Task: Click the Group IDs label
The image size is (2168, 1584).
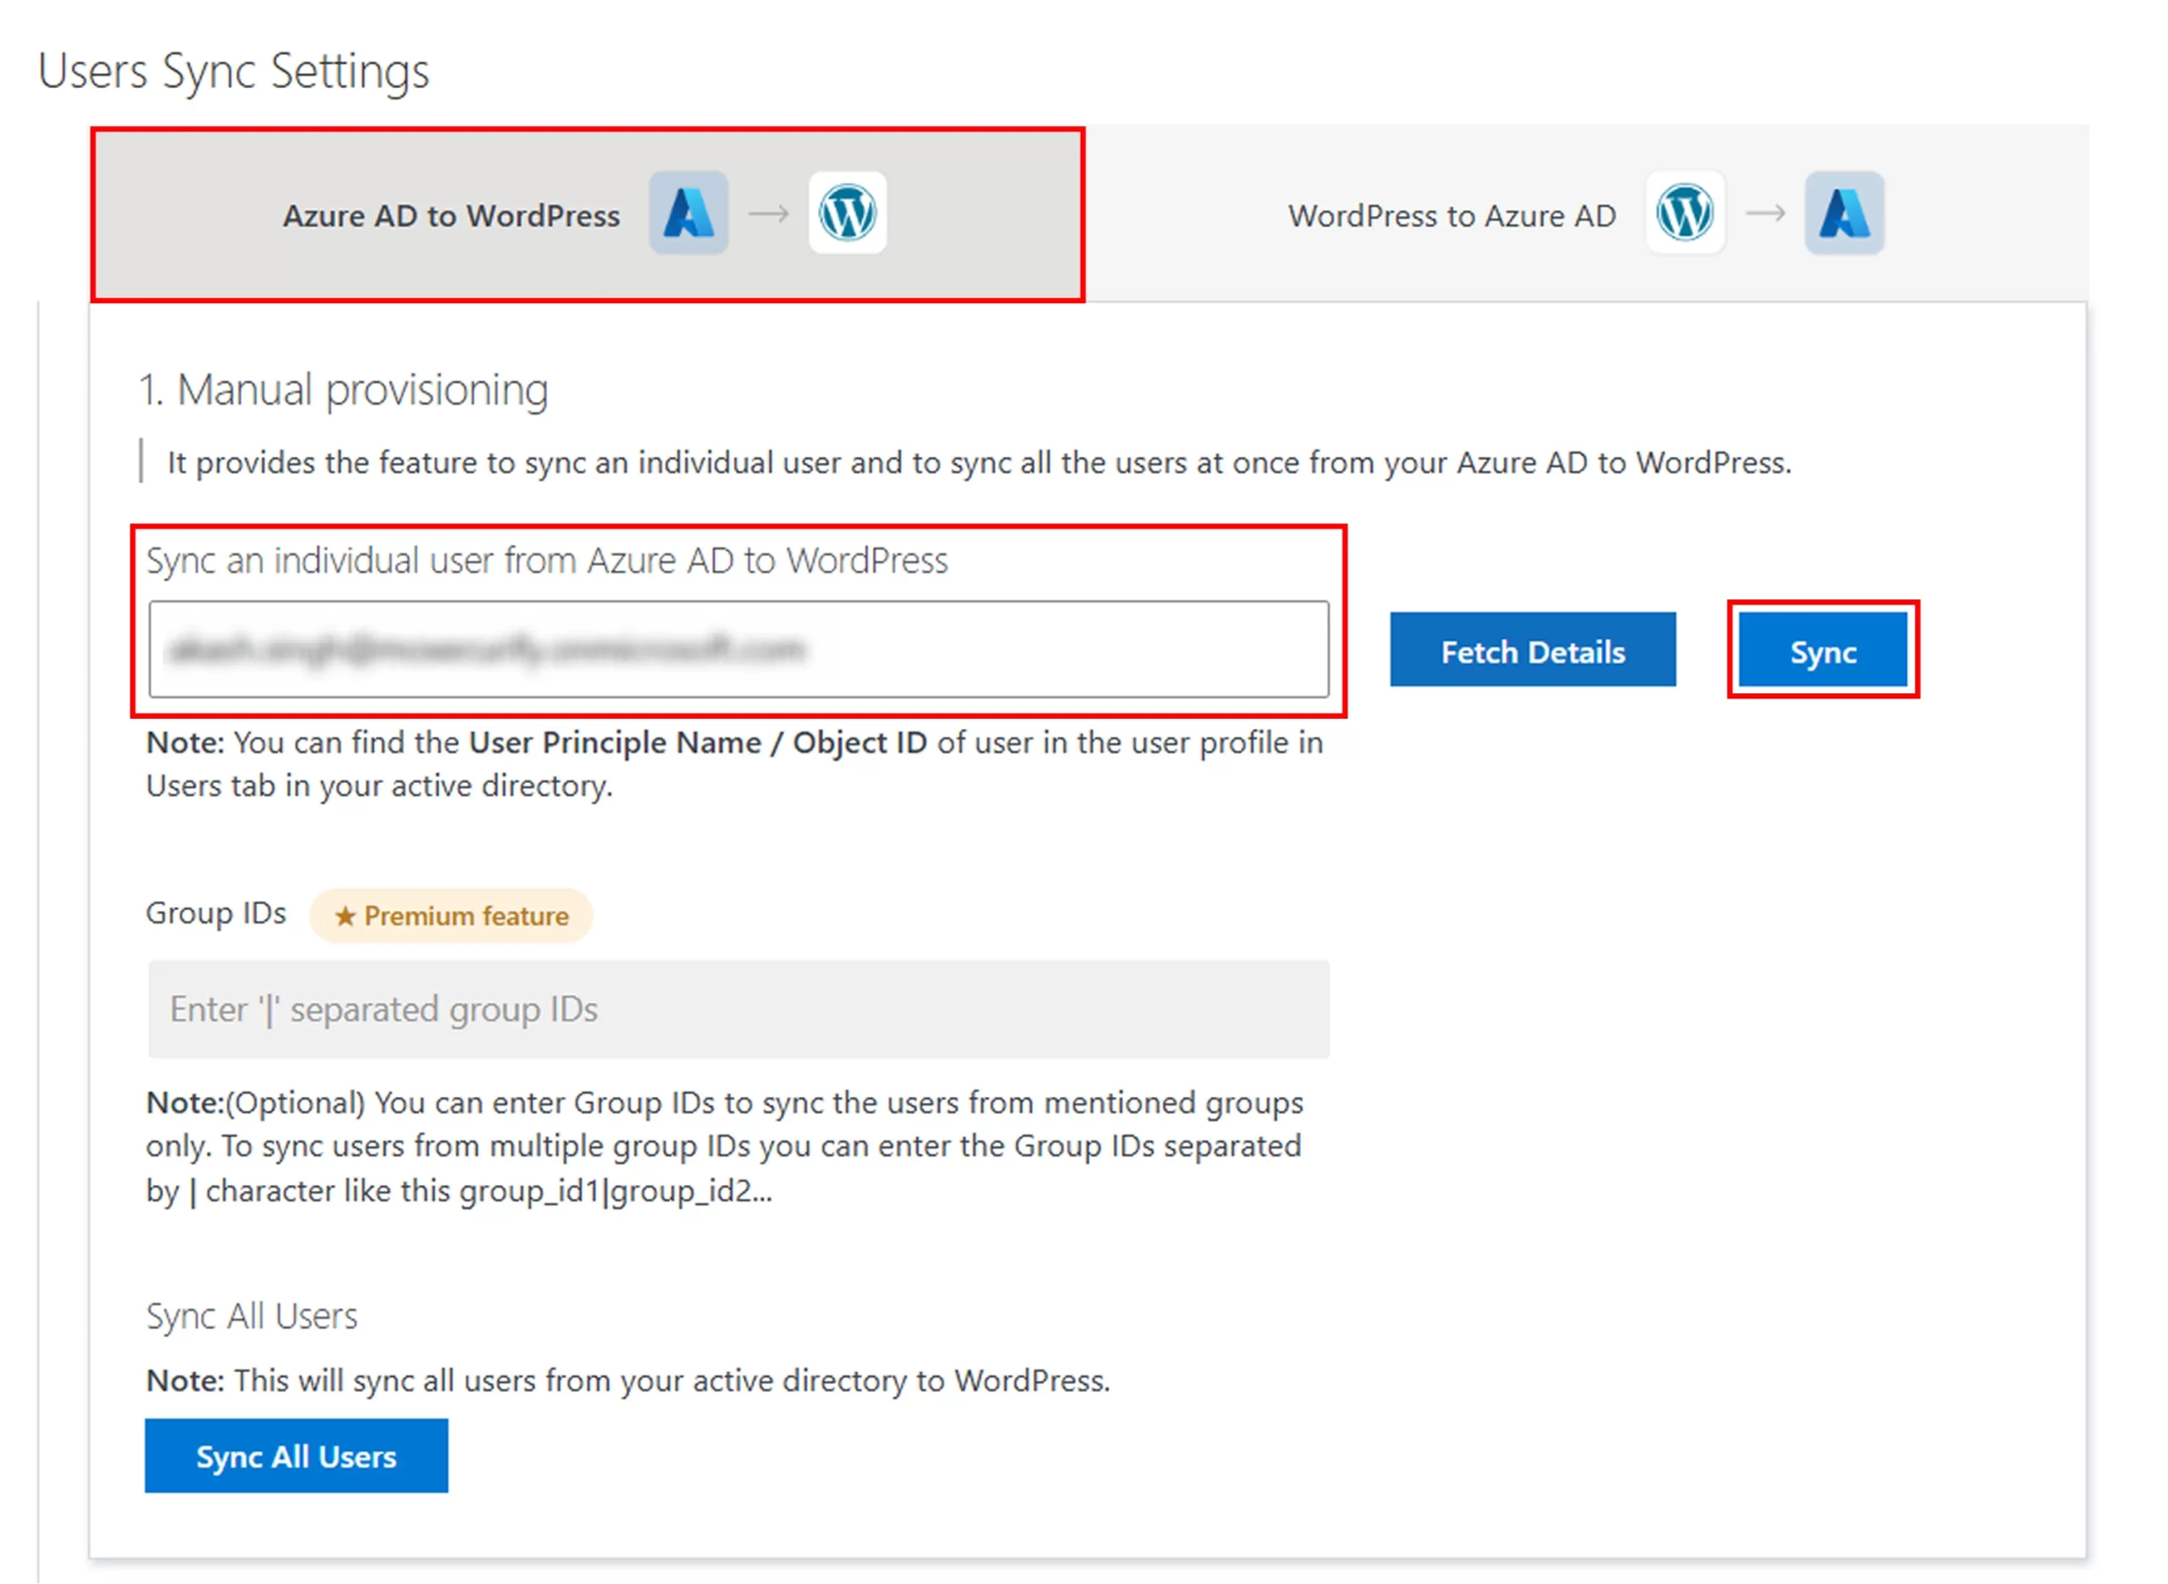Action: pyautogui.click(x=216, y=913)
